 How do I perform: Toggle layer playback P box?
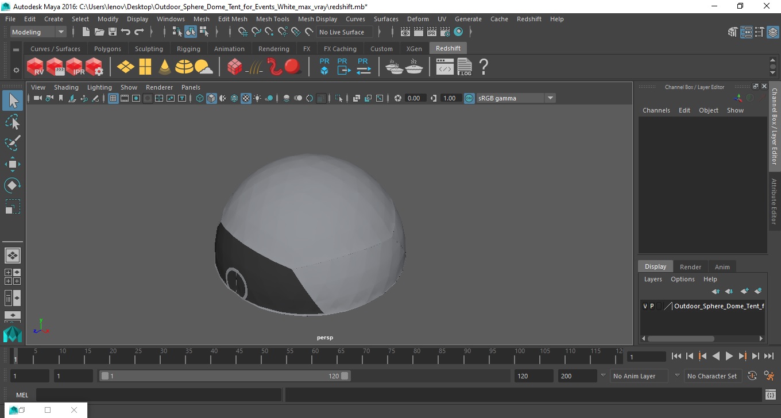[652, 307]
